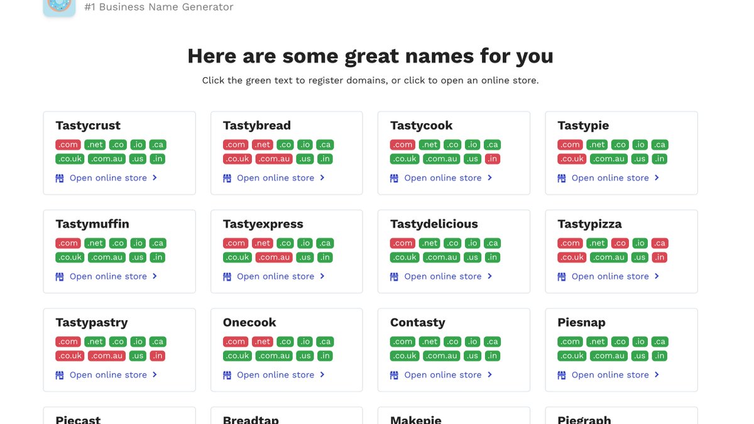Viewport: 754px width, 424px height.
Task: Click chevron arrow in Piesnap card
Action: click(x=657, y=374)
